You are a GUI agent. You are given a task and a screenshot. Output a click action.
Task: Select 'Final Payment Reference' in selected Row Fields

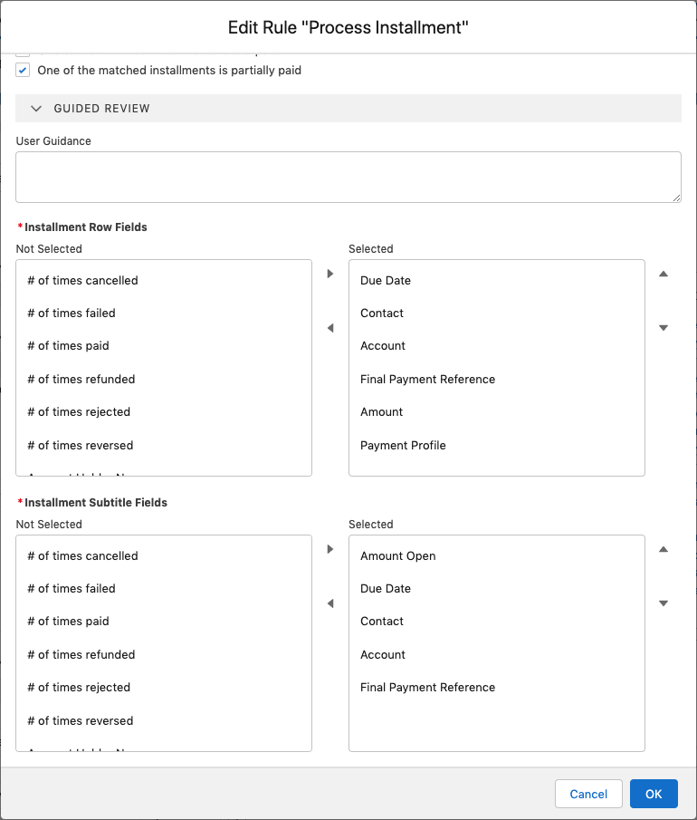coord(427,379)
